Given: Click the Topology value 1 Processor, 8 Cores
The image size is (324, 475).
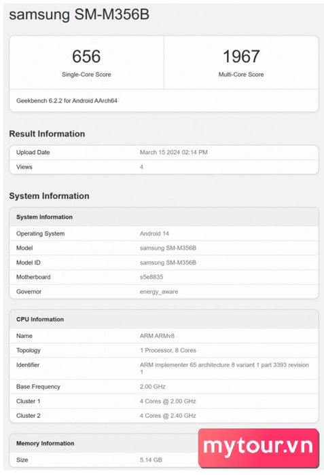Looking at the screenshot, I should click(168, 350).
